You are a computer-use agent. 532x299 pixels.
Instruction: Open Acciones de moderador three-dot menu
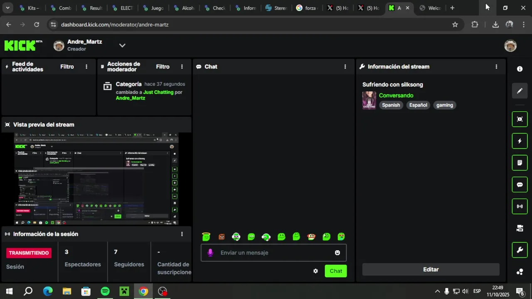(182, 66)
